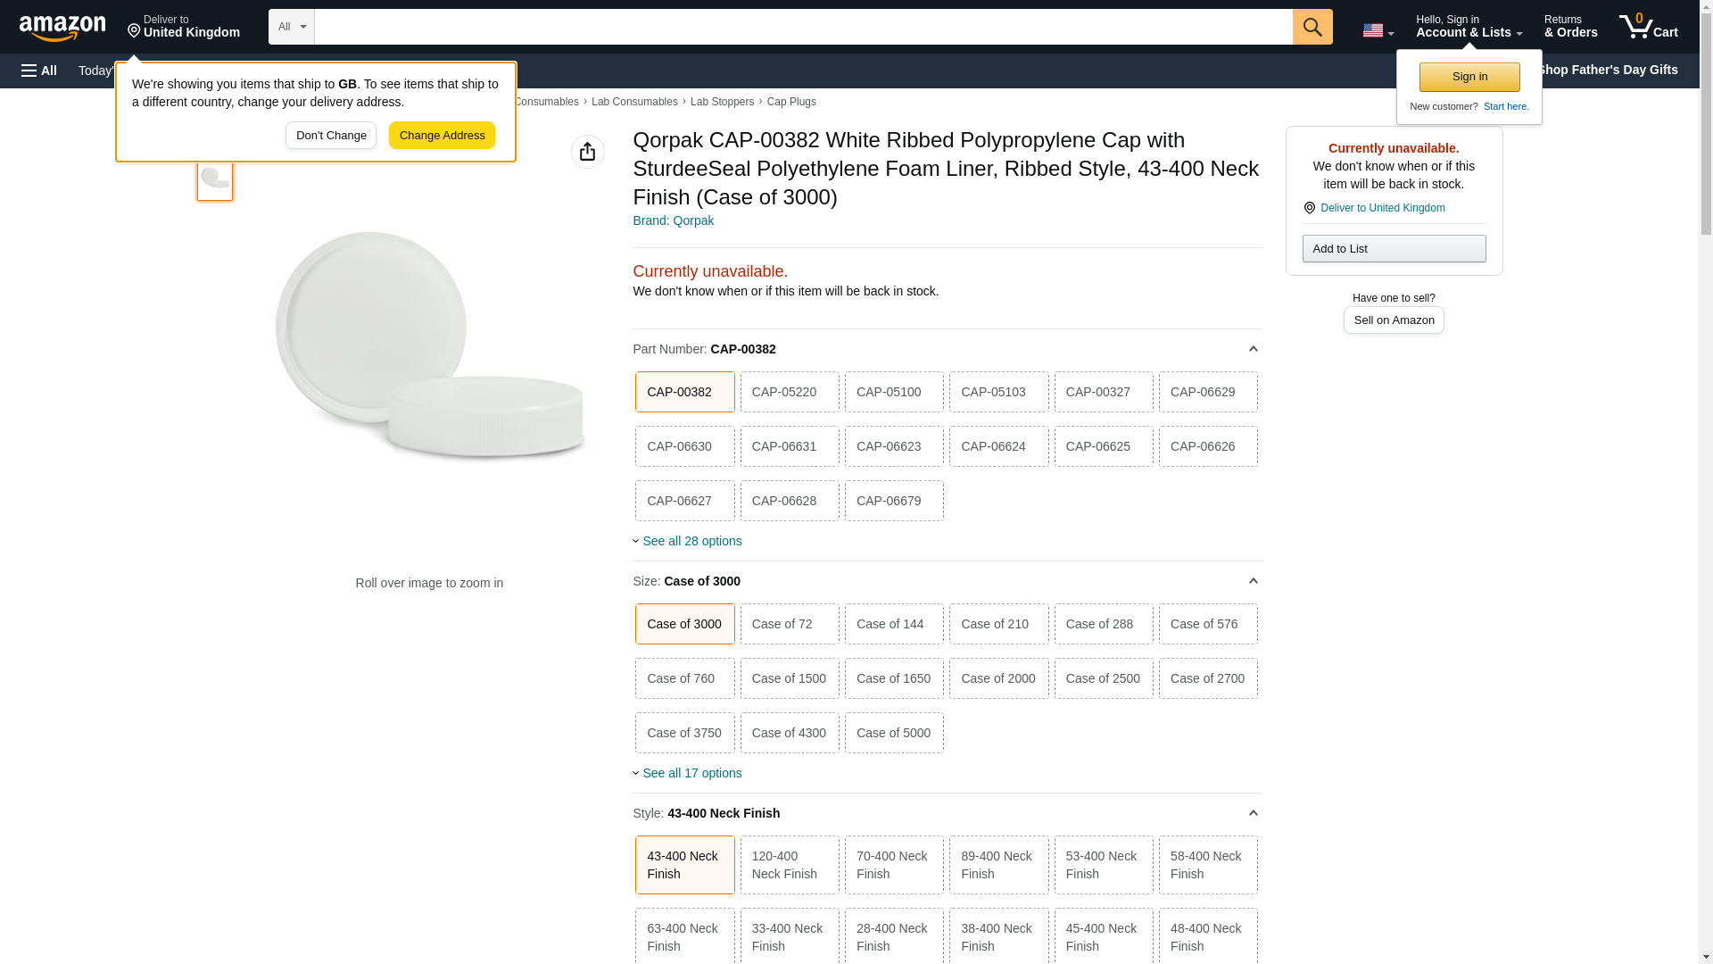Select the white cap thumbnail image
Image resolution: width=1713 pixels, height=964 pixels.
[x=214, y=179]
